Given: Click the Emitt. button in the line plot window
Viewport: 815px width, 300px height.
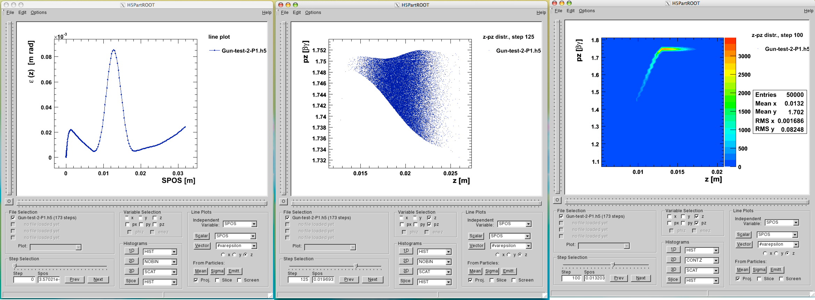Looking at the screenshot, I should [234, 271].
